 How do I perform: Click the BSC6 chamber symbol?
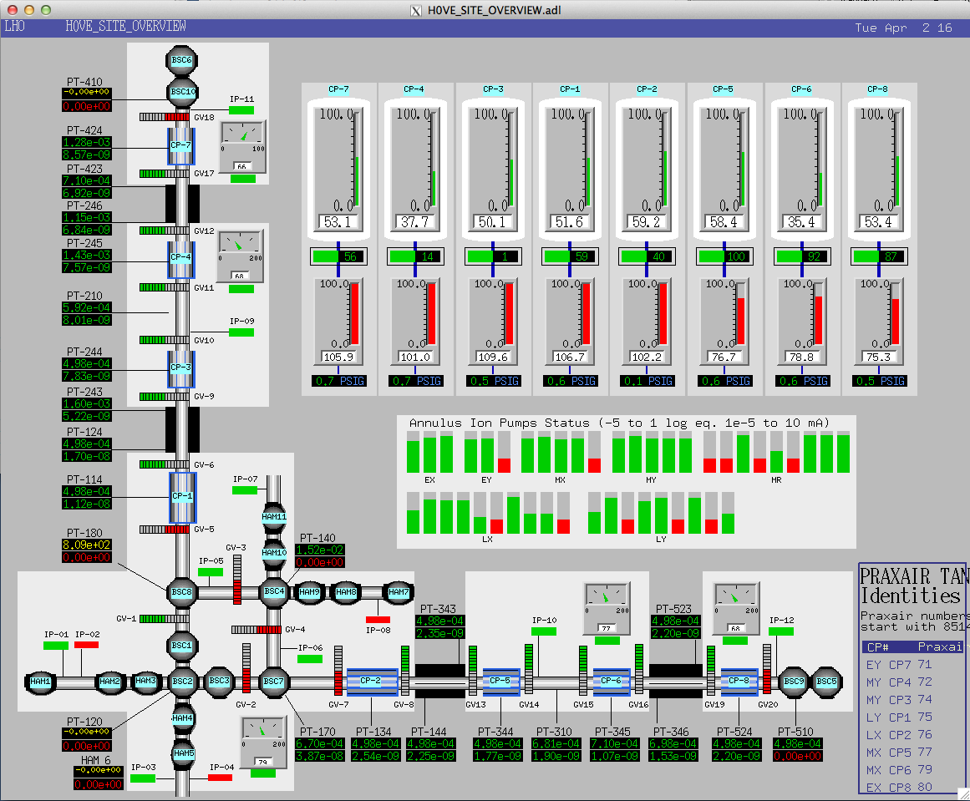click(182, 60)
